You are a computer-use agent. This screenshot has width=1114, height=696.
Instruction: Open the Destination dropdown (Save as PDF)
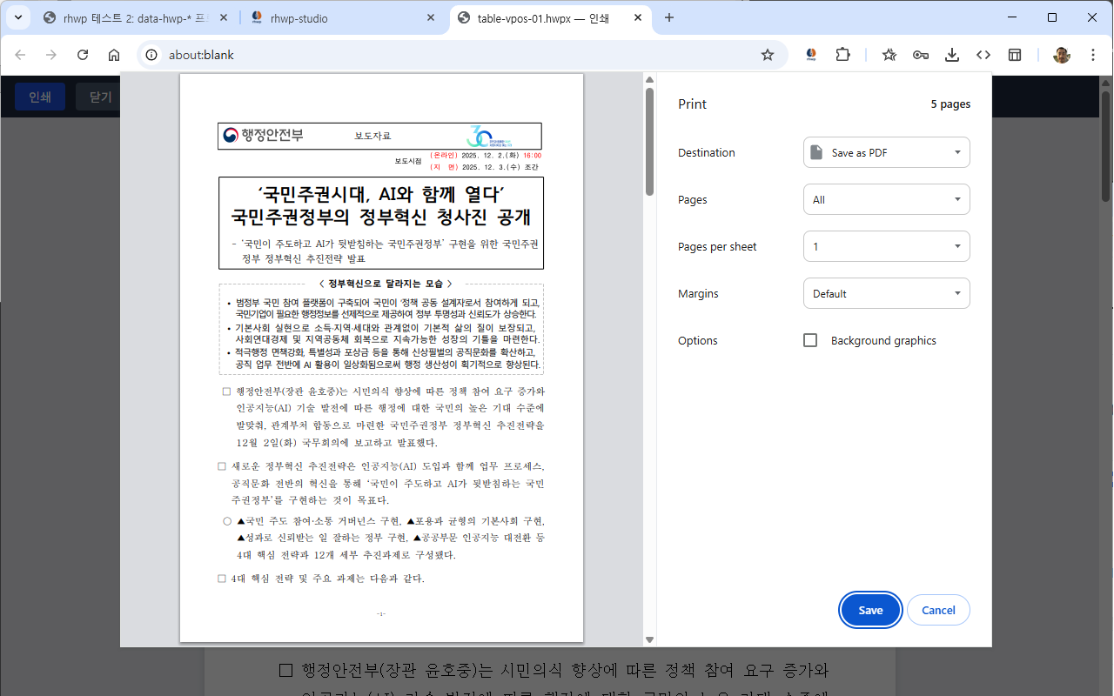(x=886, y=152)
